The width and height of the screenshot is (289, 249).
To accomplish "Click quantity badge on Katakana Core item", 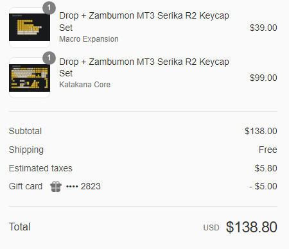I will click(49, 58).
